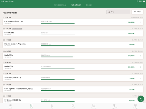Expand the Foderhvede agreement chevron

[141, 33]
